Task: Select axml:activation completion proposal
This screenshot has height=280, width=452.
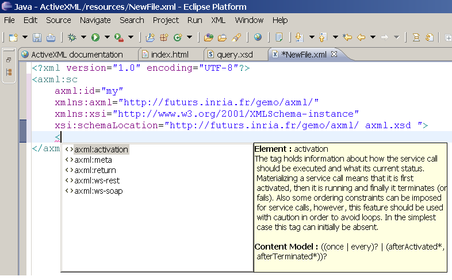Action: pyautogui.click(x=97, y=149)
